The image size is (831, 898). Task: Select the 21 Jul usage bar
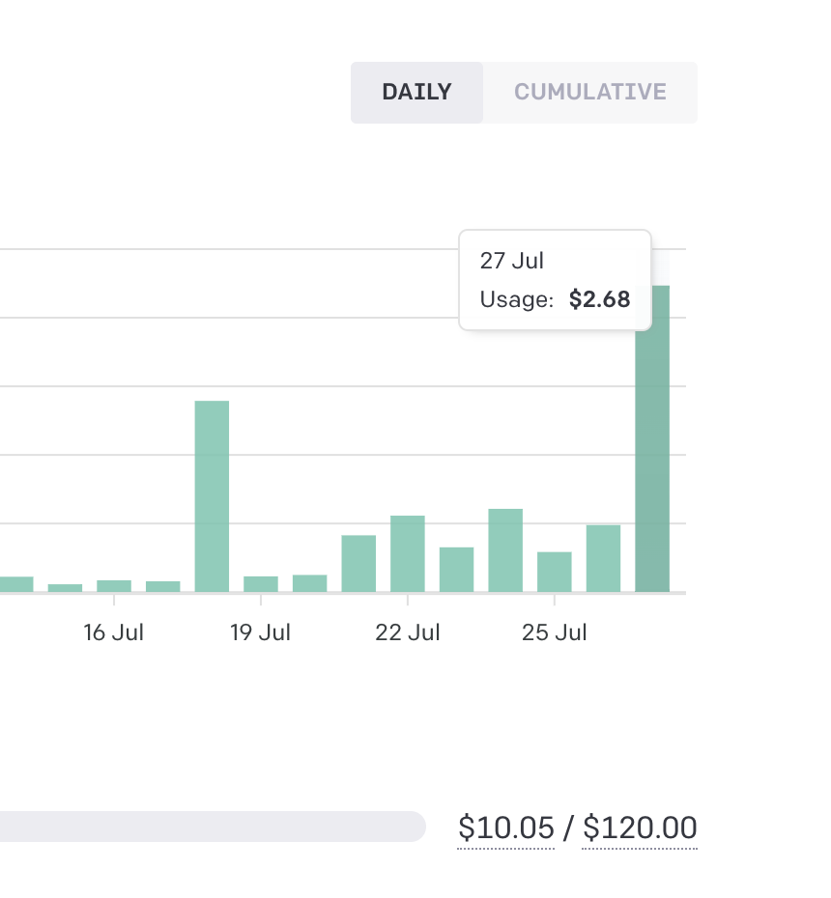pyautogui.click(x=358, y=563)
